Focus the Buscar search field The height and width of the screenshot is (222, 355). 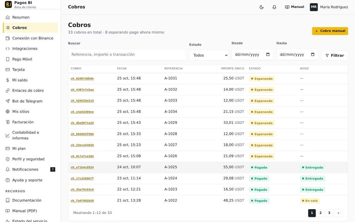tap(127, 55)
